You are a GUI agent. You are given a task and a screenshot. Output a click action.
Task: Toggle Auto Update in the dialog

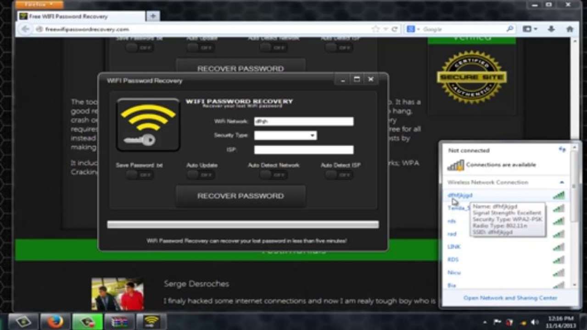[x=201, y=175]
